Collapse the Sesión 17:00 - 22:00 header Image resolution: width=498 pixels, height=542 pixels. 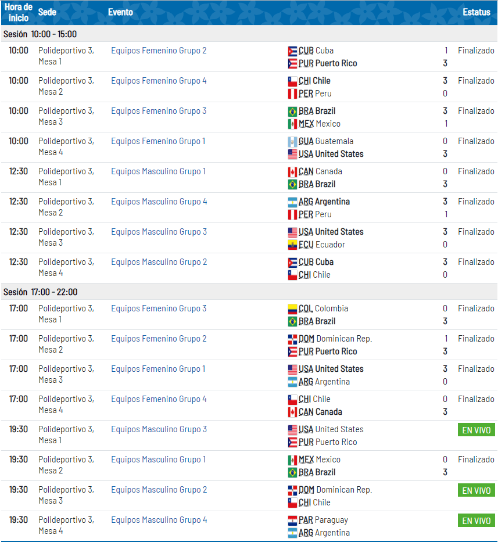click(x=40, y=292)
